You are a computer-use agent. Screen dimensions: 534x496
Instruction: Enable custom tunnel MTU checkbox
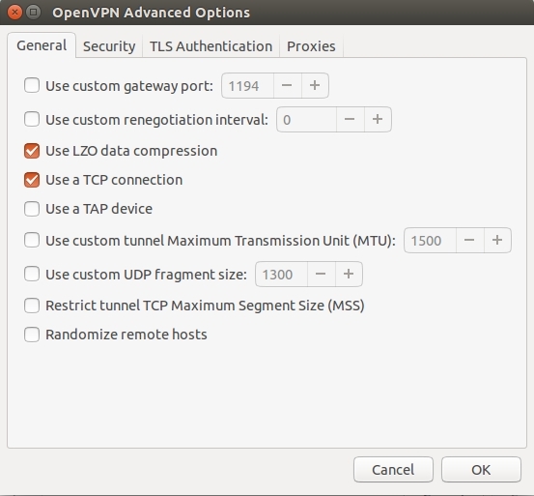click(32, 240)
